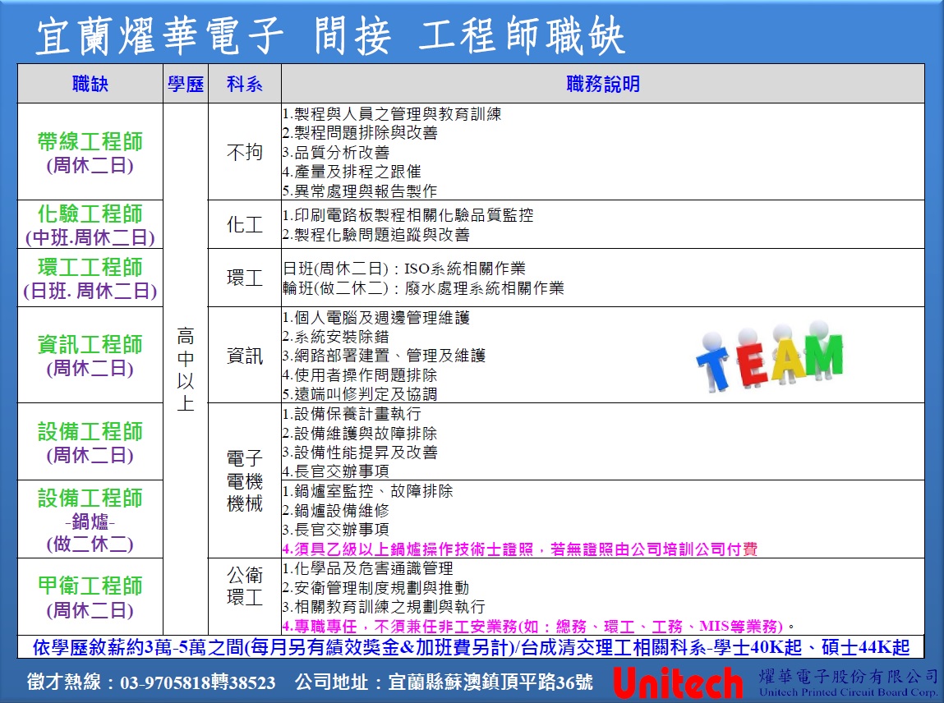Click the 資訊 department cell
Image resolution: width=944 pixels, height=703 pixels.
245,356
